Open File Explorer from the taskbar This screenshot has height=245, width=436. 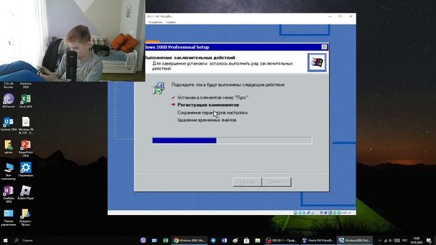point(258,240)
